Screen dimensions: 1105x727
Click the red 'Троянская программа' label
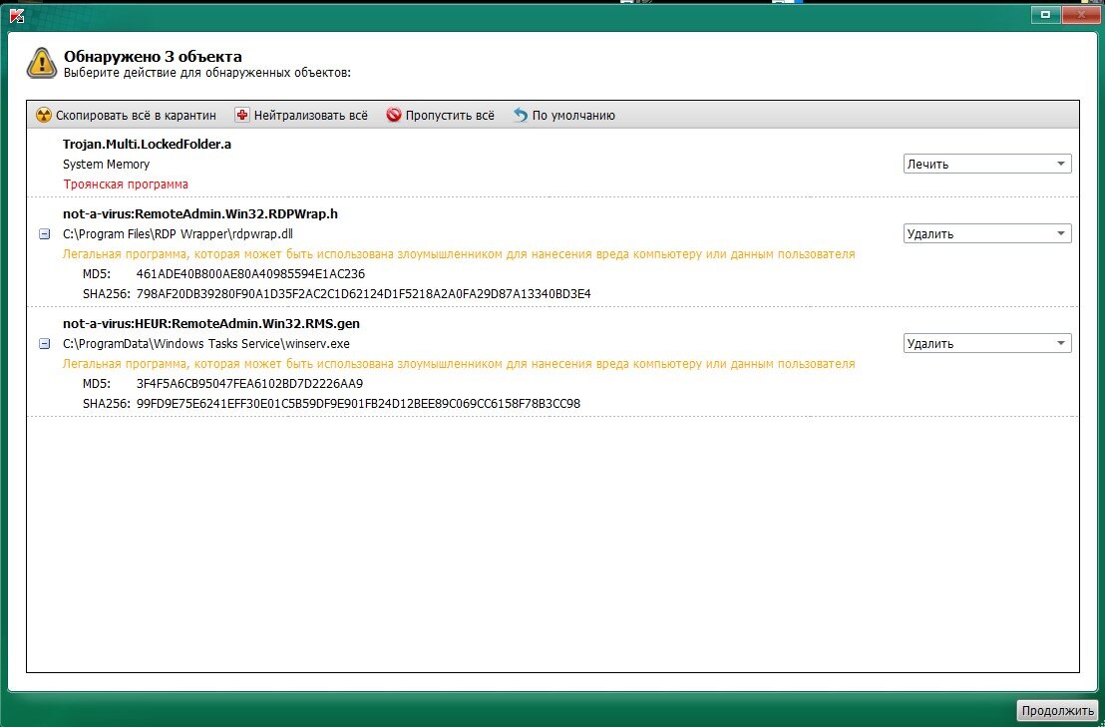(126, 183)
